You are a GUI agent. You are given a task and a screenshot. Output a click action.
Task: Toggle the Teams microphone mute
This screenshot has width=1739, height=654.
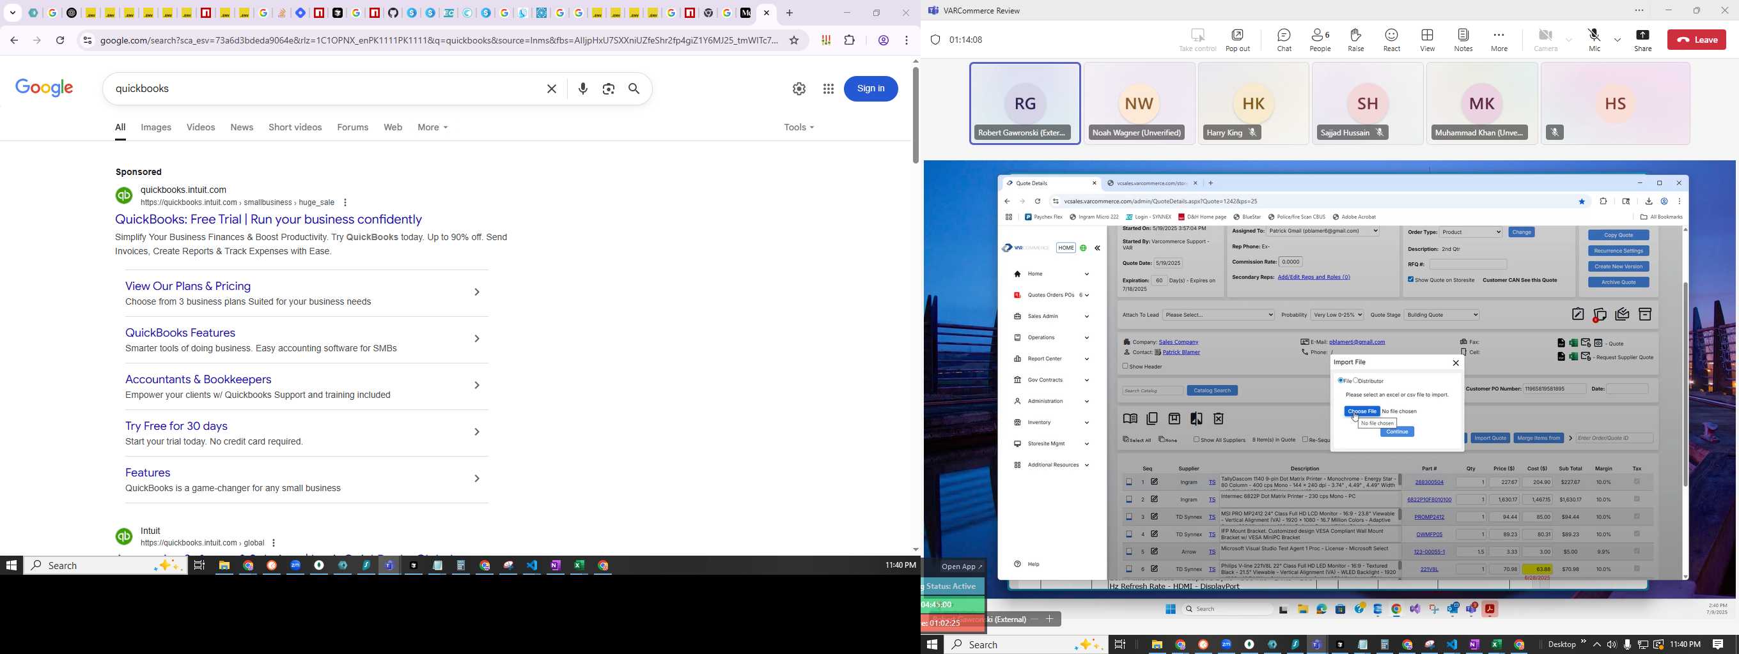pyautogui.click(x=1594, y=40)
